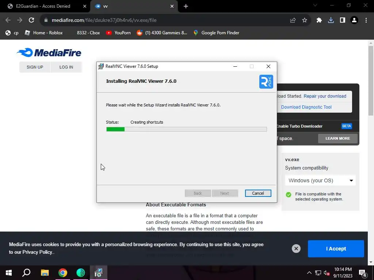Viewport: 374px width, 280px height.
Task: Click the Chrome forward arrow
Action: tap(20, 20)
